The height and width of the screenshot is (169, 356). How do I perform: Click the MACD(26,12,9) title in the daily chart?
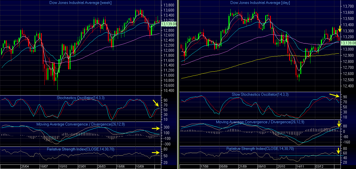260,122
